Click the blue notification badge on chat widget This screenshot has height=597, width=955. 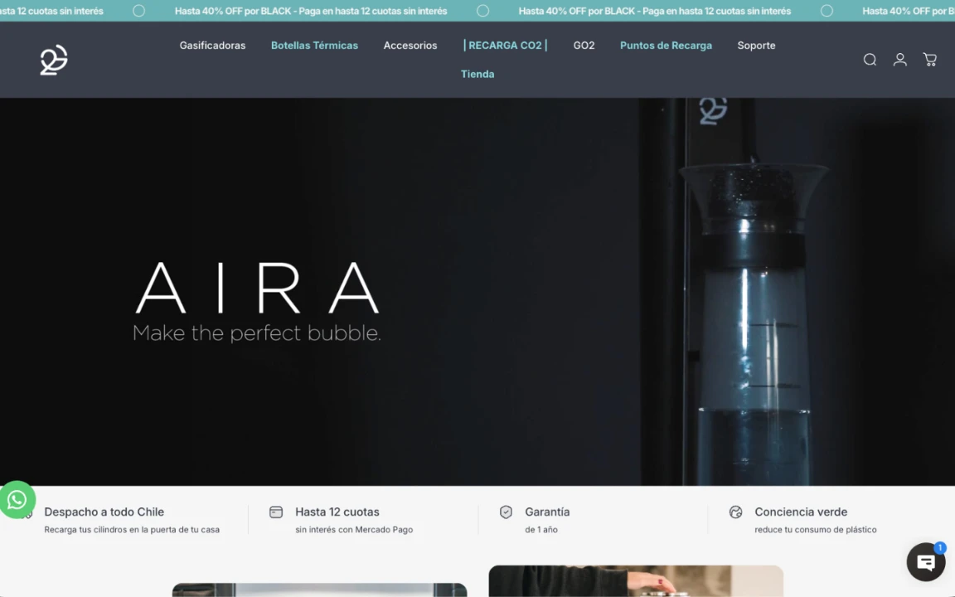point(940,547)
